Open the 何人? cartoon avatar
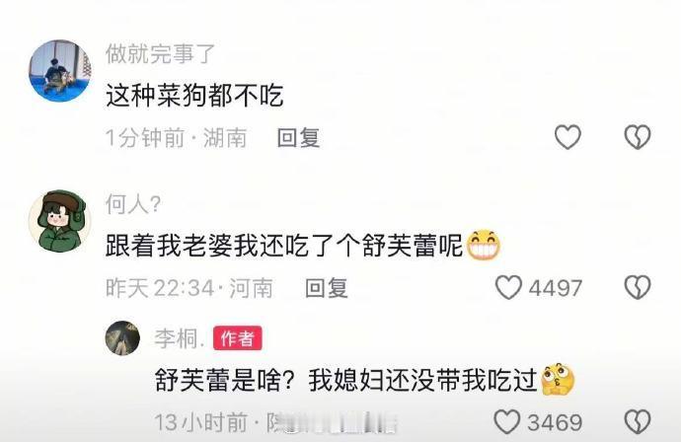 click(x=60, y=221)
